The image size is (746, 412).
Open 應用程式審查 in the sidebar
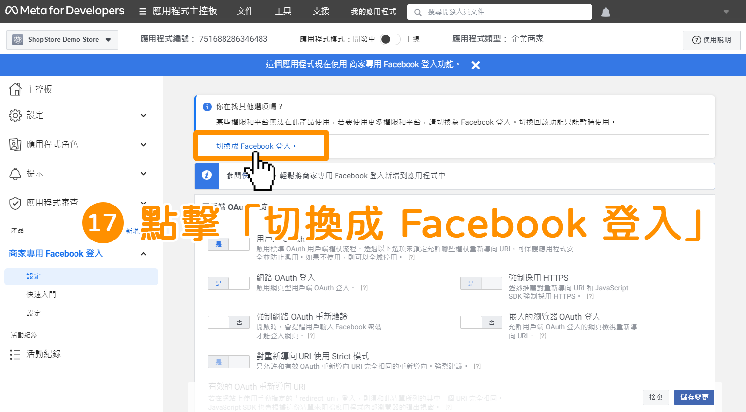pyautogui.click(x=52, y=203)
